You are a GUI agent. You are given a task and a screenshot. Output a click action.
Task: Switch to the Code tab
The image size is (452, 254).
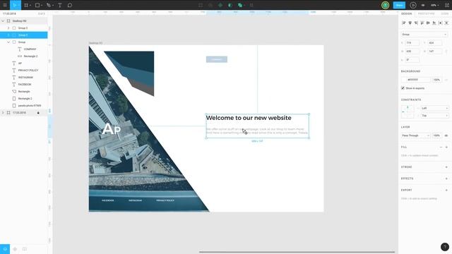coord(445,13)
